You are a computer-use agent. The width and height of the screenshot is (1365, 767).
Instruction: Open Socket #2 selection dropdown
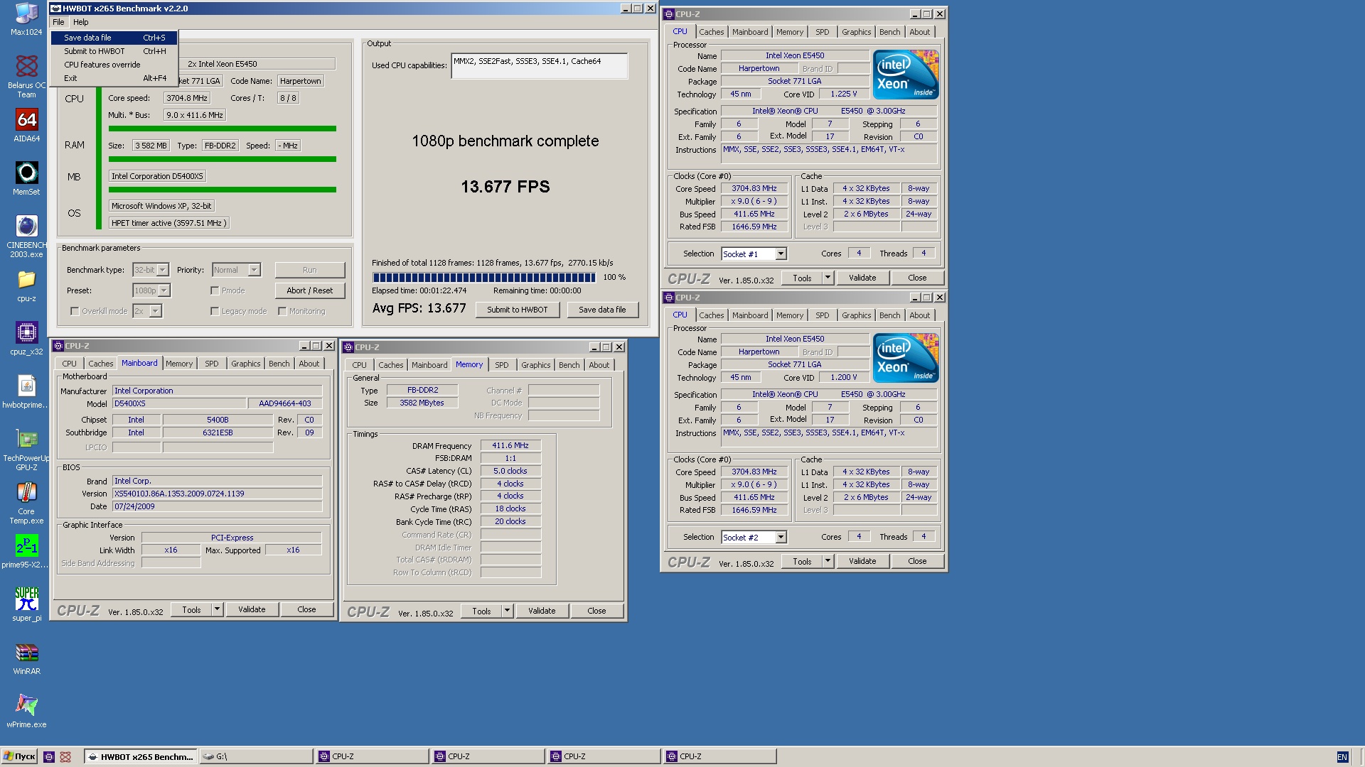[x=781, y=537]
